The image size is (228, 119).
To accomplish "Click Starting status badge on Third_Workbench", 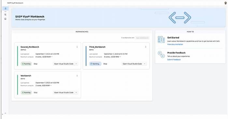I will click(95, 64).
